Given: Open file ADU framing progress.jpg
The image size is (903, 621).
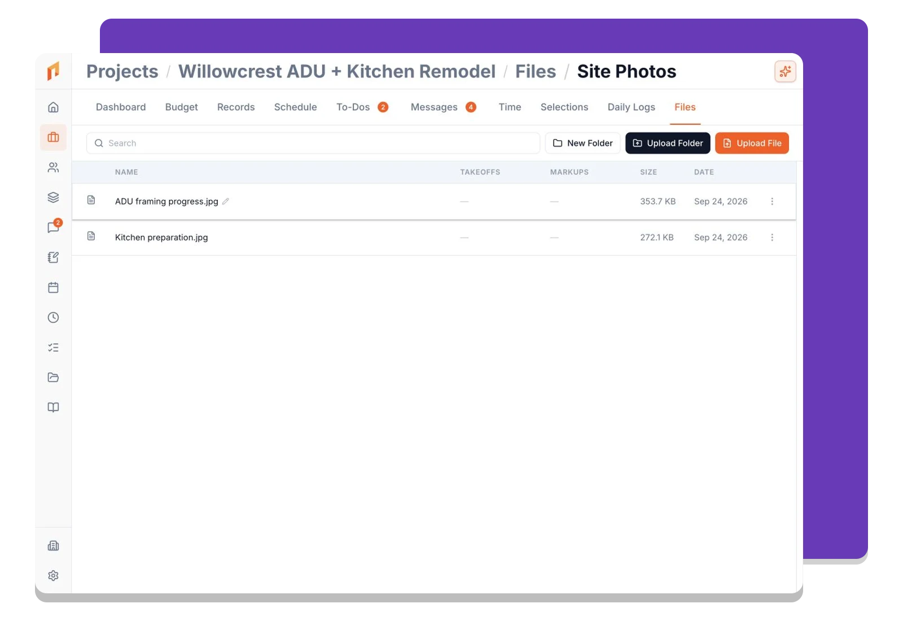Looking at the screenshot, I should click(x=166, y=201).
